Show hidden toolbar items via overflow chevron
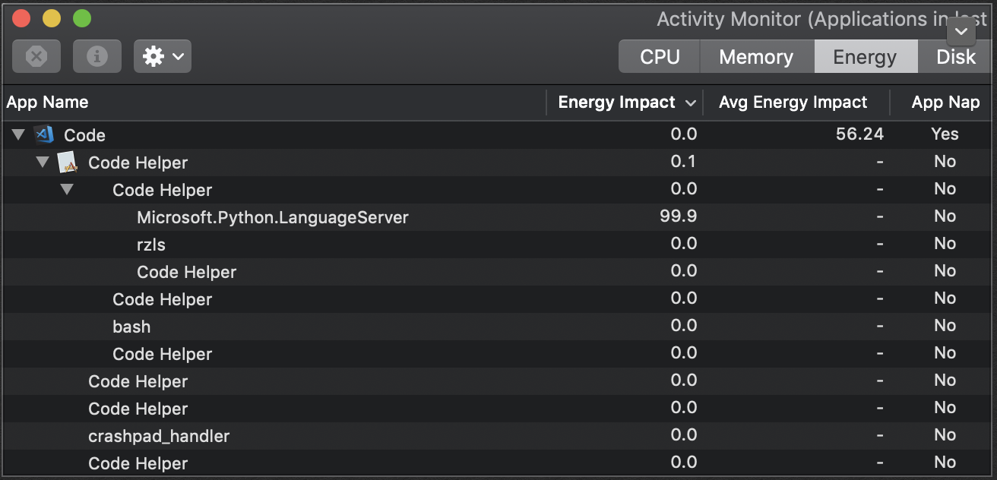Image resolution: width=997 pixels, height=480 pixels. pyautogui.click(x=961, y=31)
